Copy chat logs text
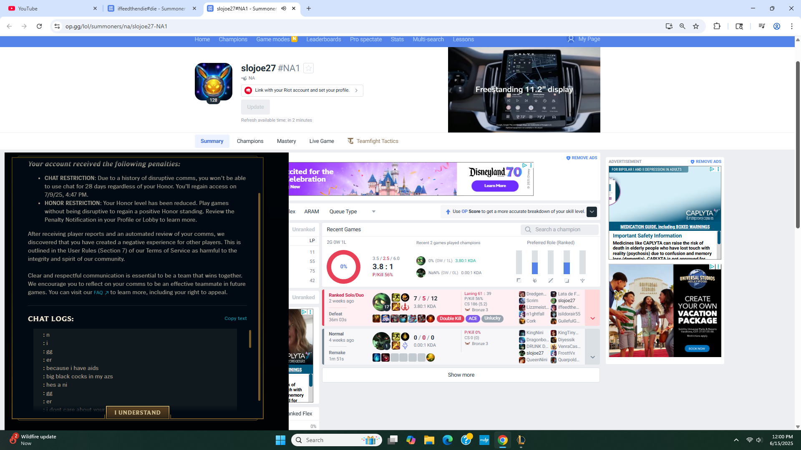Viewport: 801px width, 450px height. point(236,318)
